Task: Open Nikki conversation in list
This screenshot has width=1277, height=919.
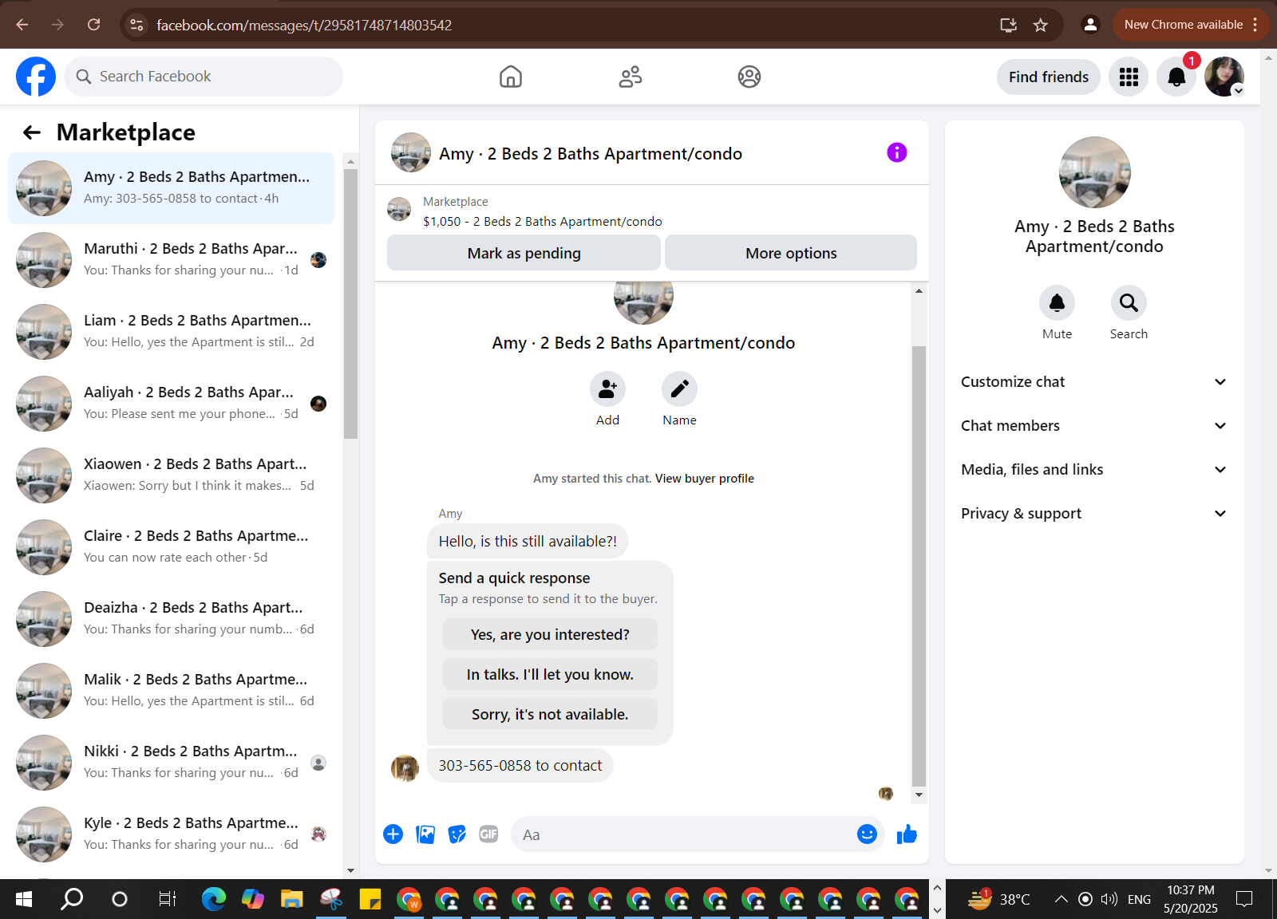Action: (171, 763)
